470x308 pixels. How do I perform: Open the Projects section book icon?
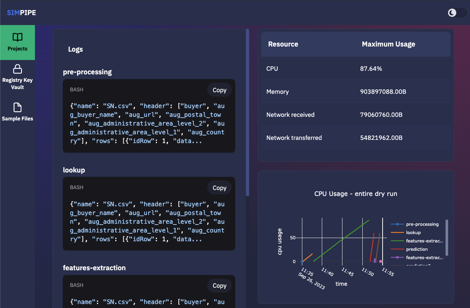(x=17, y=37)
